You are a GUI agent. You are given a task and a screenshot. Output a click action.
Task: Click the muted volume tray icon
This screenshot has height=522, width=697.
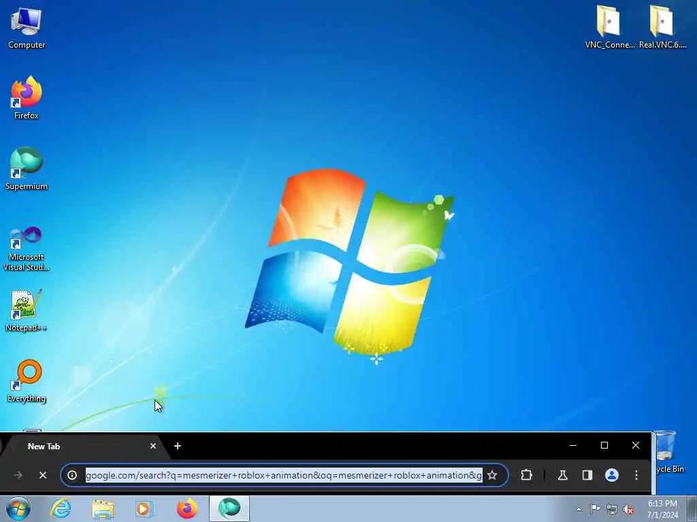[x=628, y=509]
